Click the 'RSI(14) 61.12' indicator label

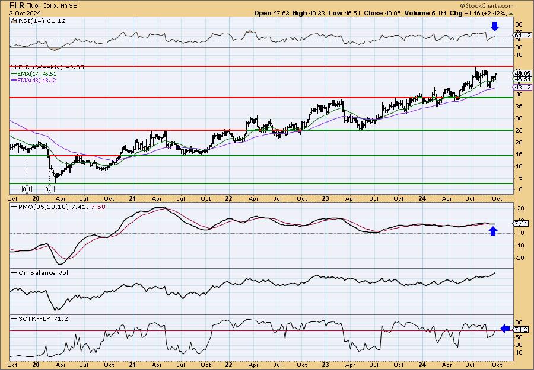41,21
